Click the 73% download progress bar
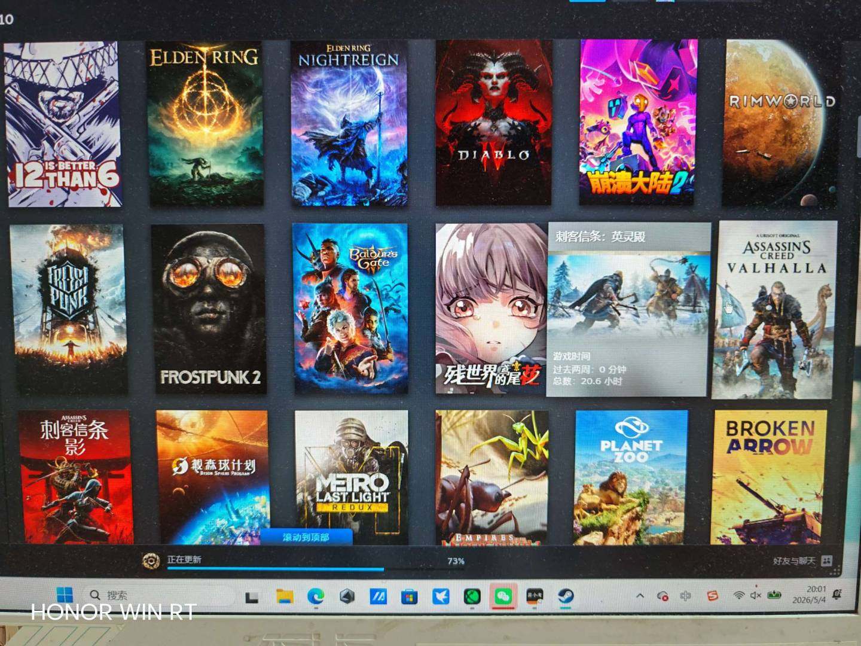 coord(315,569)
